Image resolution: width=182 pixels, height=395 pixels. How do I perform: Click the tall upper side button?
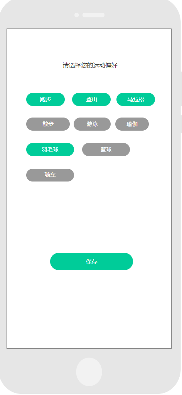pyautogui.click(x=181, y=88)
